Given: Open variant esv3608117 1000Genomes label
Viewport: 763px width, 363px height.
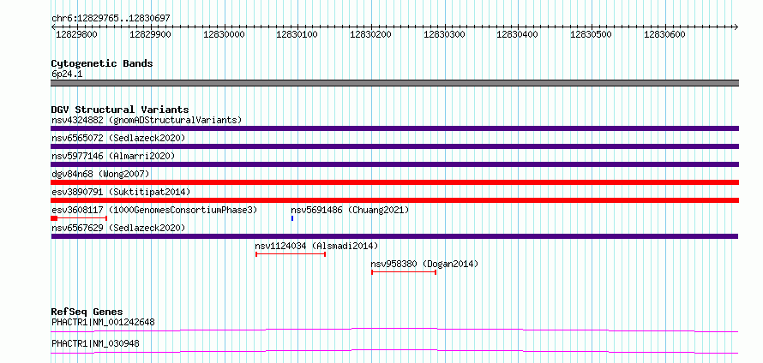Looking at the screenshot, I should [x=154, y=210].
